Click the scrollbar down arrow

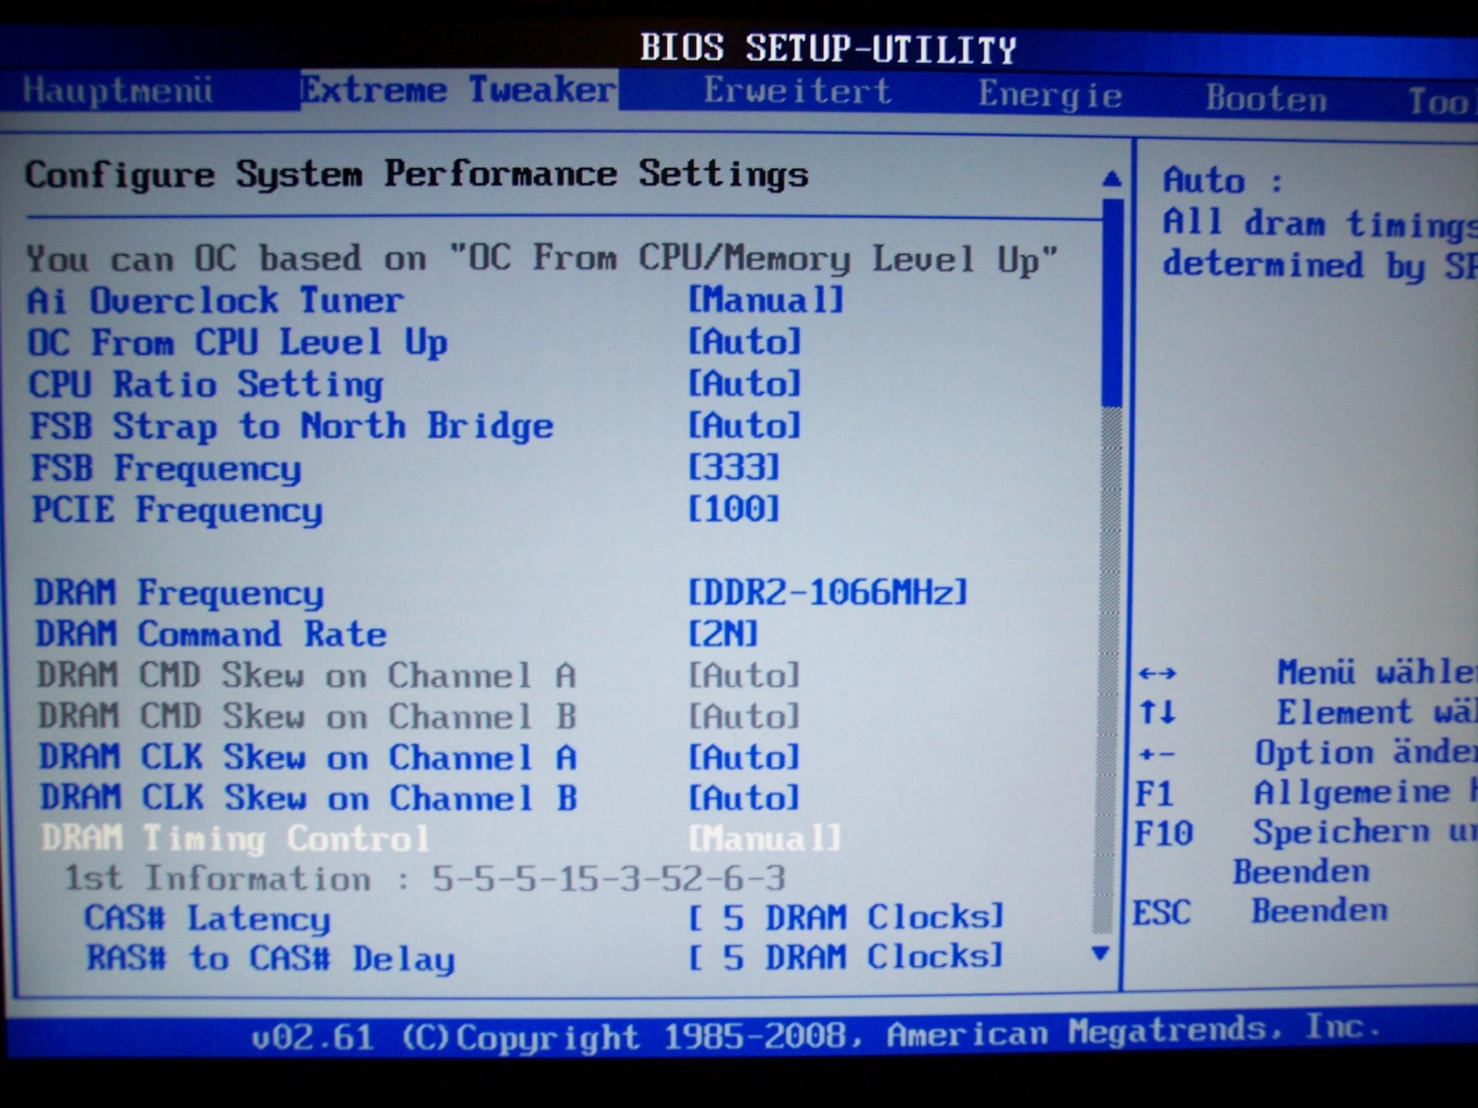[x=1101, y=953]
